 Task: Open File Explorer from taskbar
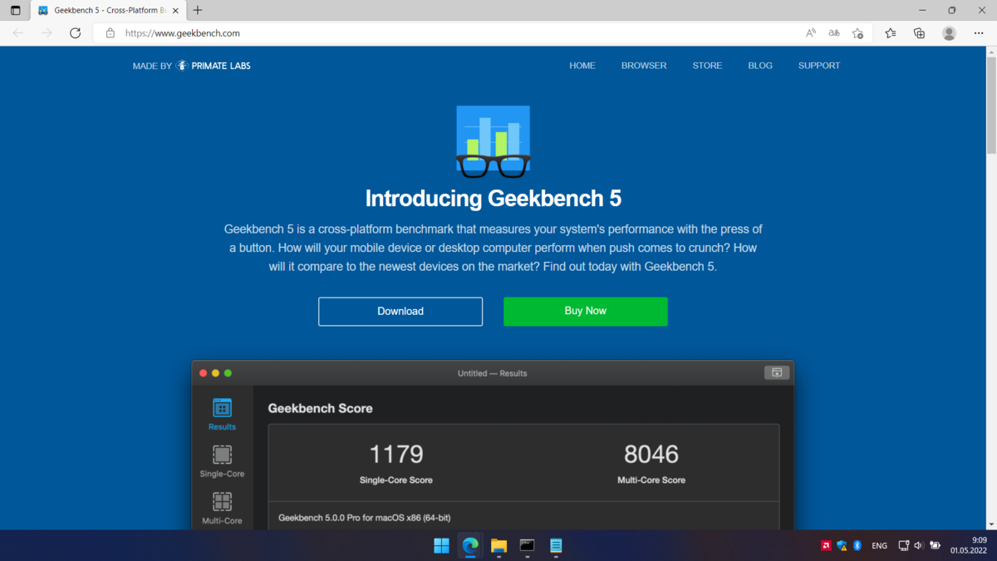[x=498, y=546]
